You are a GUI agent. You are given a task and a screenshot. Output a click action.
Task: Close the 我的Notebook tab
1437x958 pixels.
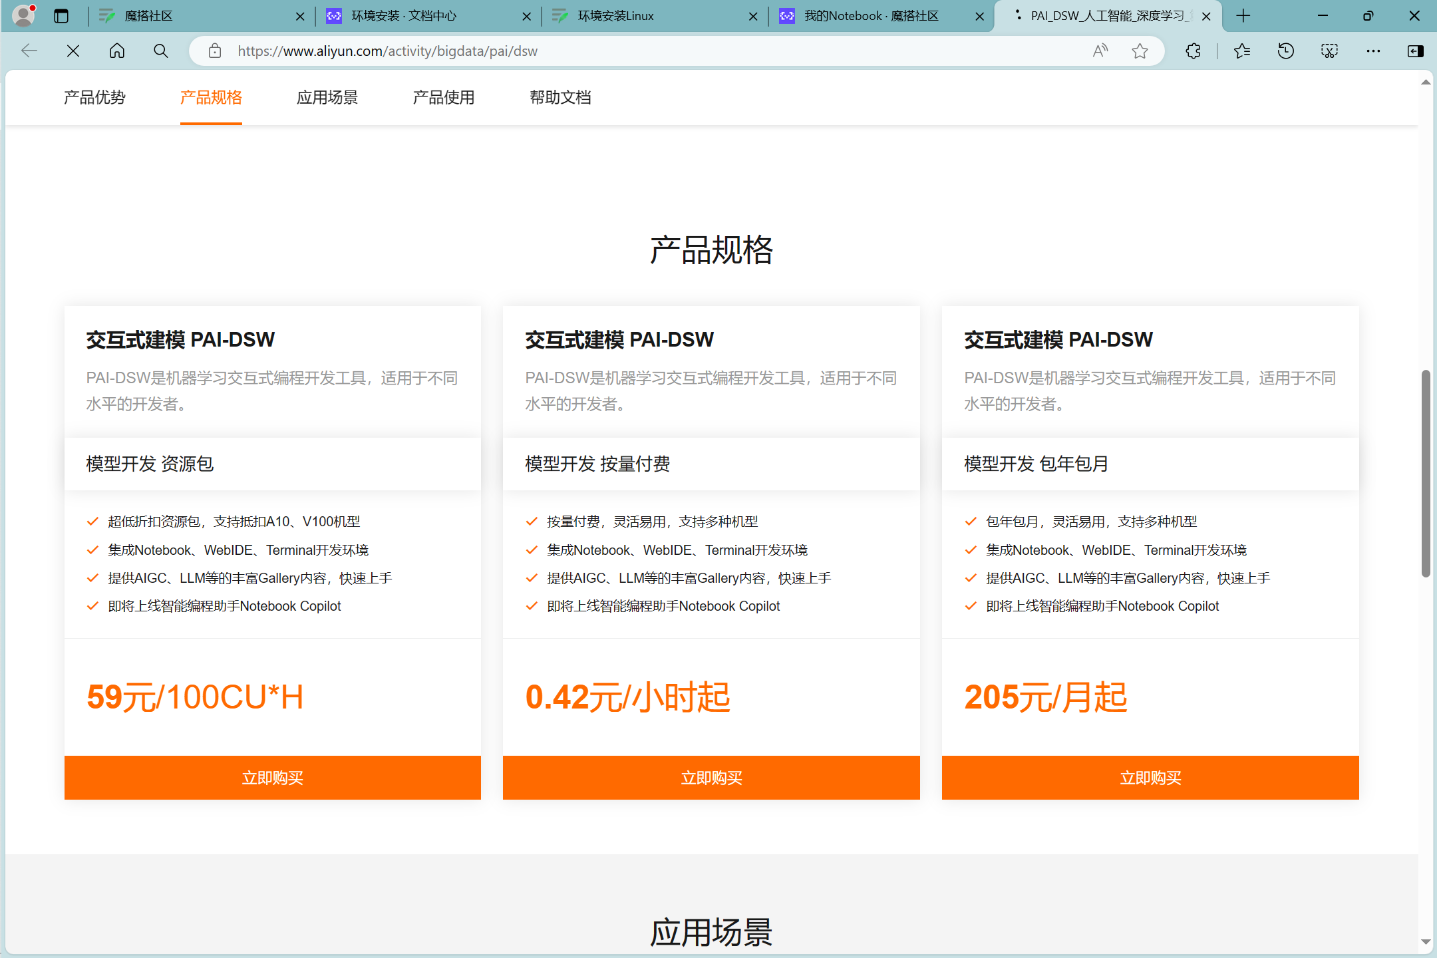click(979, 17)
